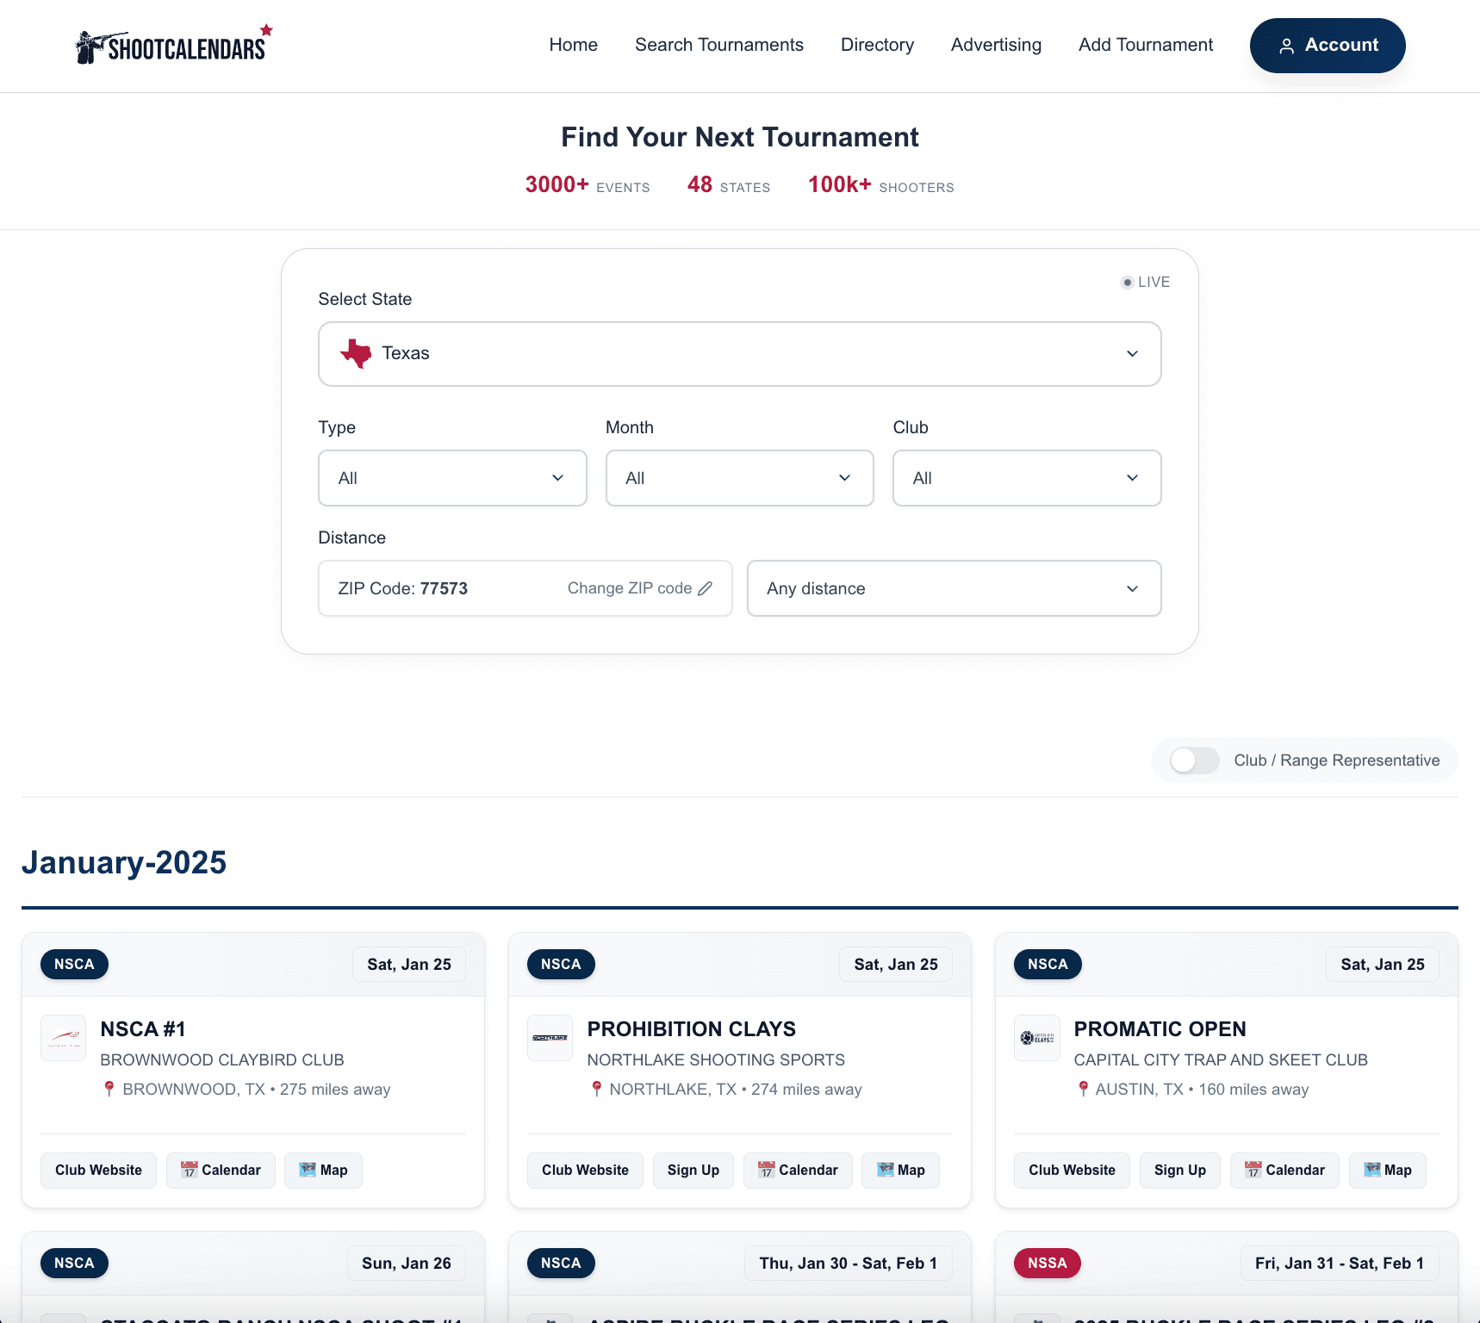Open the Type filter dropdown
This screenshot has height=1323, width=1480.
point(452,478)
